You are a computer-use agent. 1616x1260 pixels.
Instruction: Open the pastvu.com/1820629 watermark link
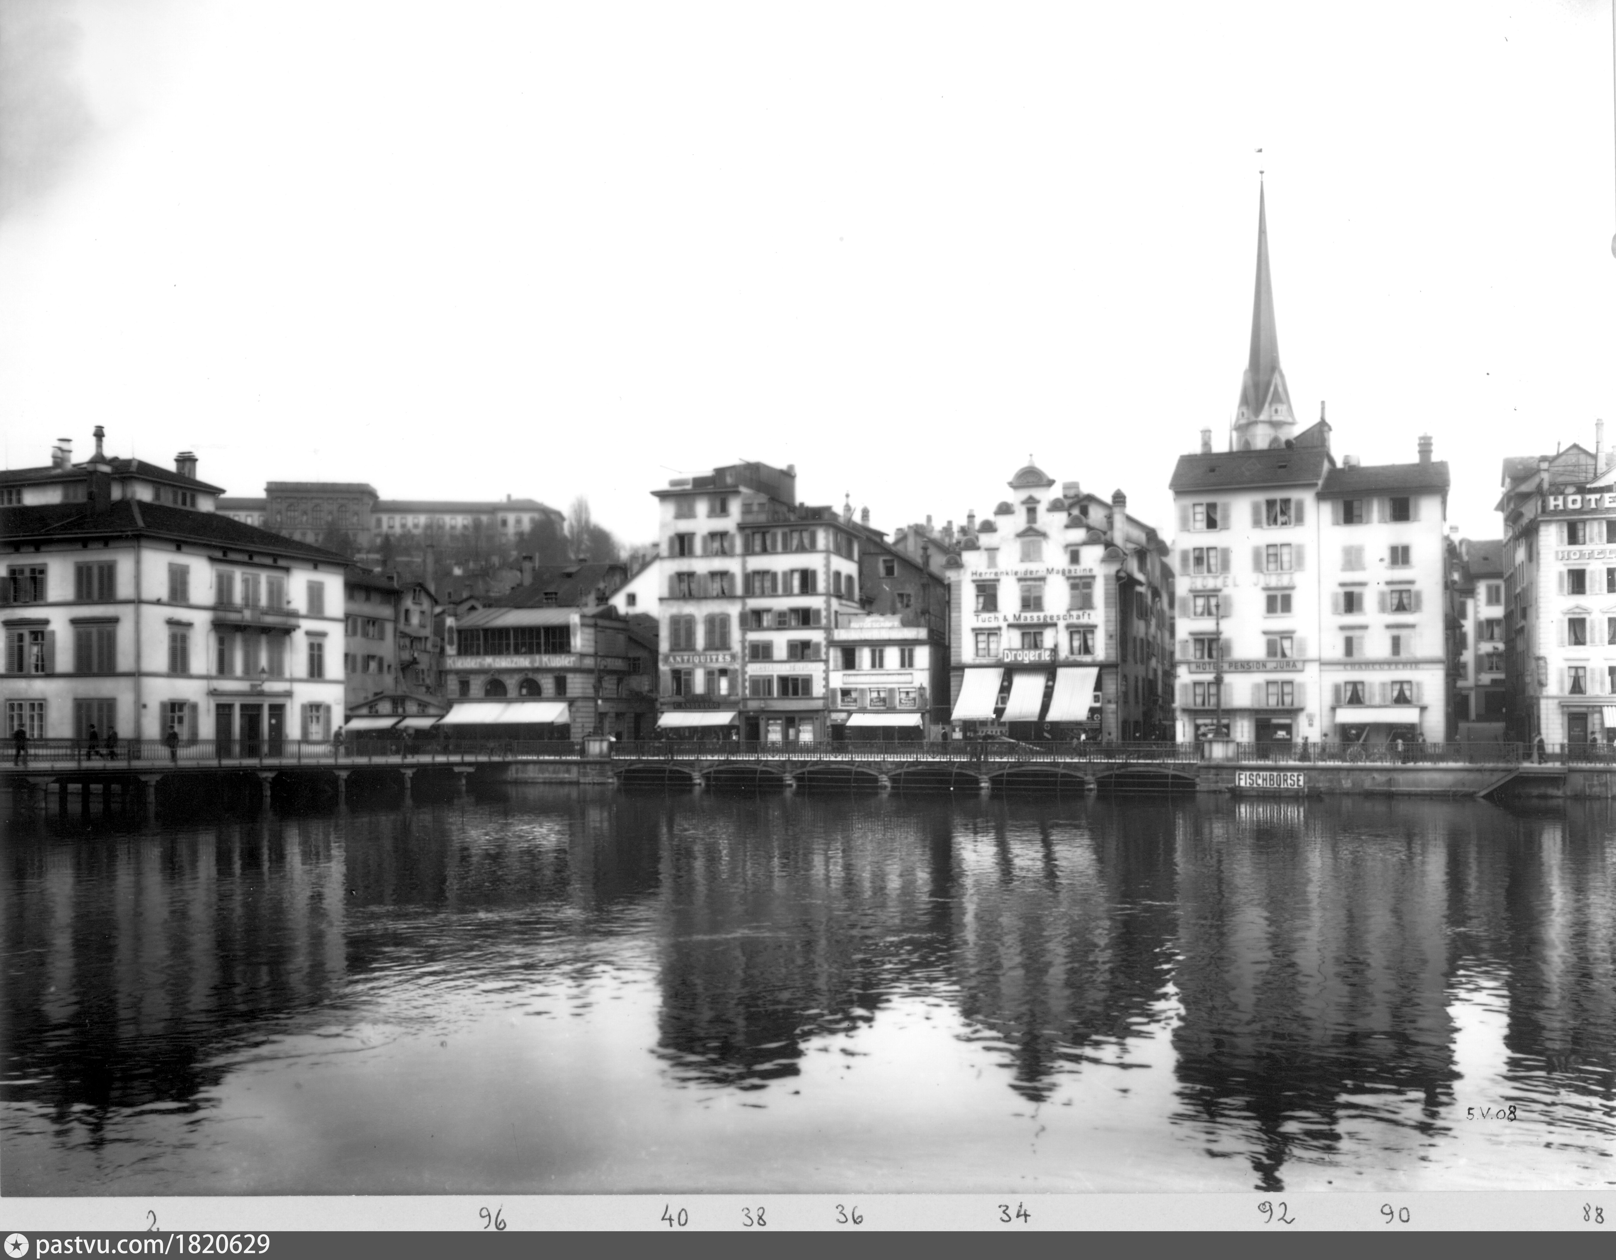pyautogui.click(x=153, y=1245)
